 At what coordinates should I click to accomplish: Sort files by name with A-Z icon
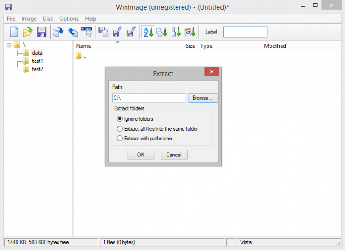[x=148, y=32]
